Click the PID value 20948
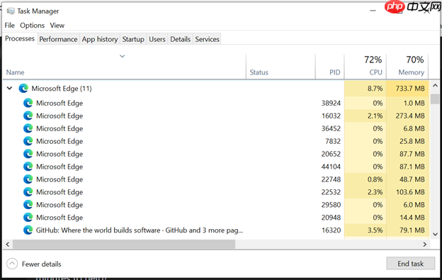The image size is (442, 280). (331, 218)
